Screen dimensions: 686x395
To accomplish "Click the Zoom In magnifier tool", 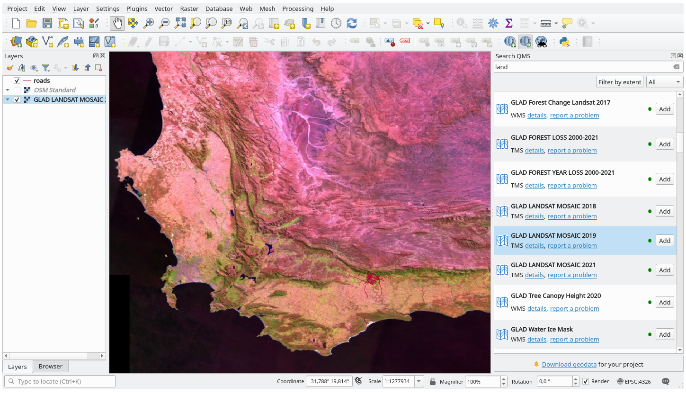I will (149, 23).
